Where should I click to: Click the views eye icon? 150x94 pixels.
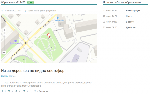point(2,91)
